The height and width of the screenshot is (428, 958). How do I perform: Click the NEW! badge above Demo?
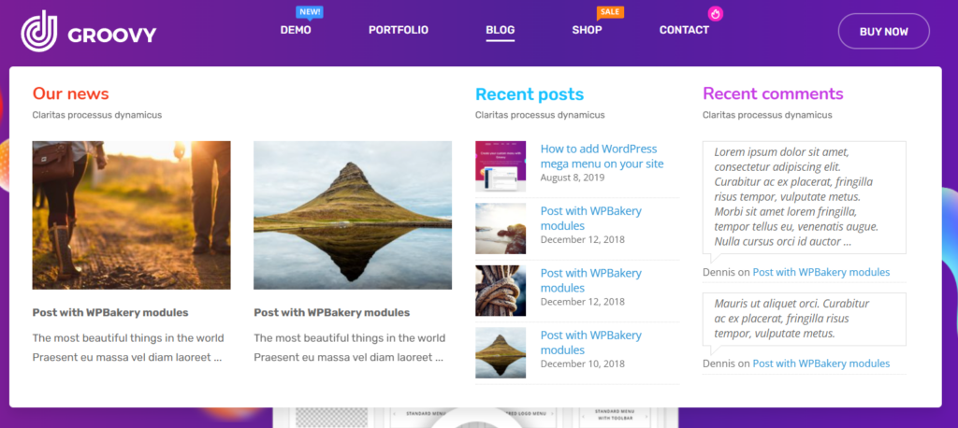310,13
